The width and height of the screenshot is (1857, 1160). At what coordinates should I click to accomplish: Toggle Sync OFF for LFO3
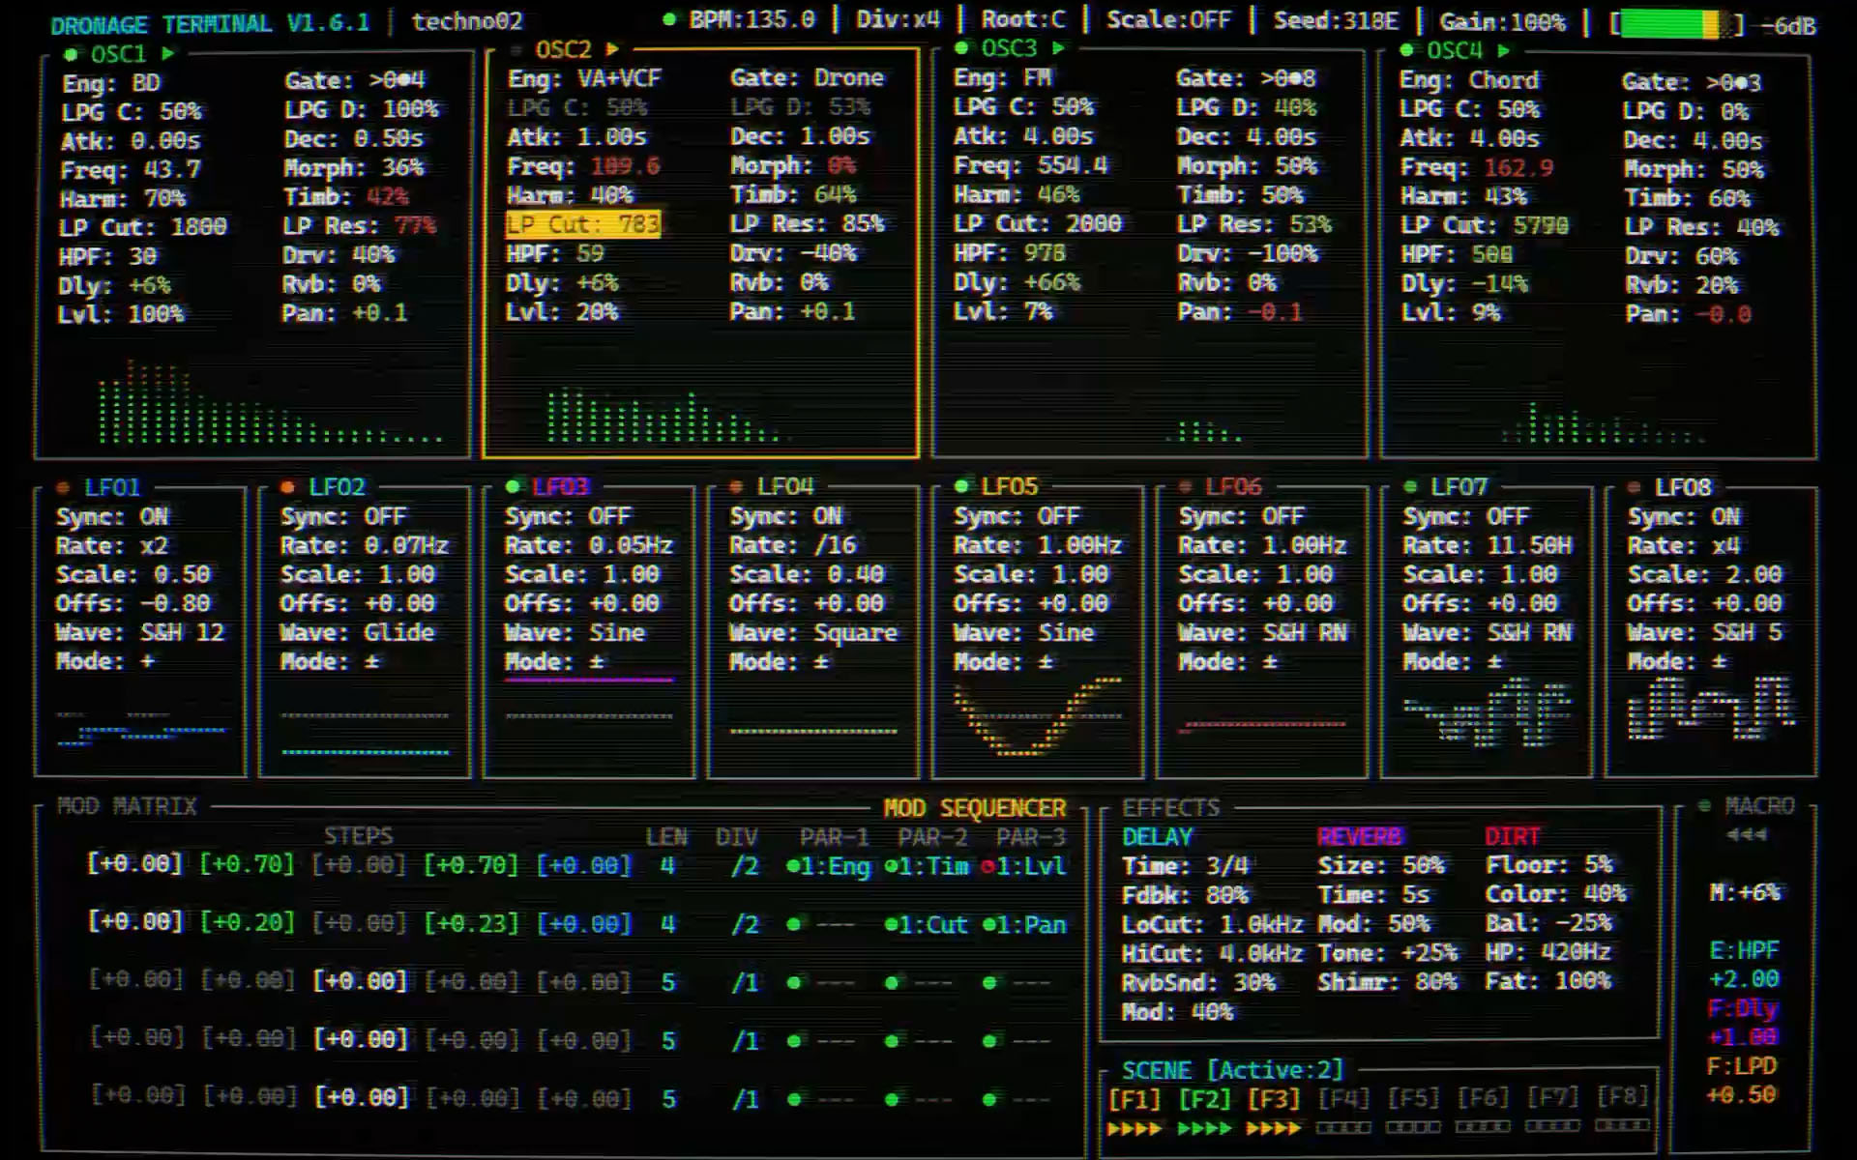pyautogui.click(x=611, y=516)
